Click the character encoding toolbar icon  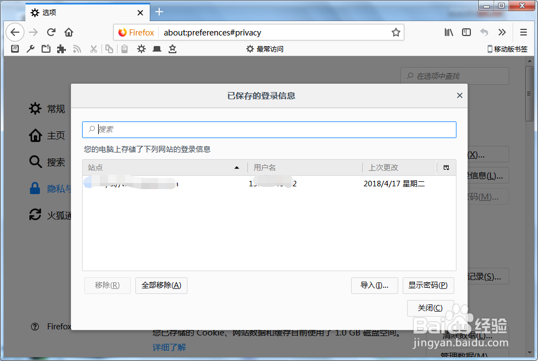coord(15,49)
